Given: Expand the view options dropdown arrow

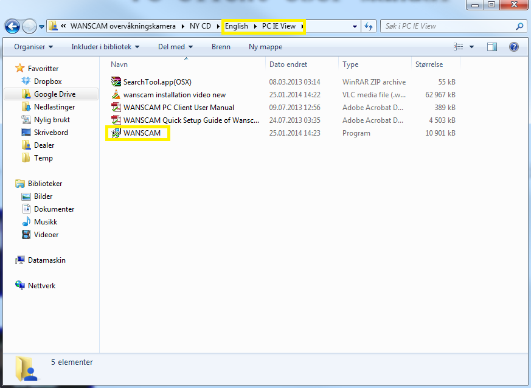Looking at the screenshot, I should (471, 47).
